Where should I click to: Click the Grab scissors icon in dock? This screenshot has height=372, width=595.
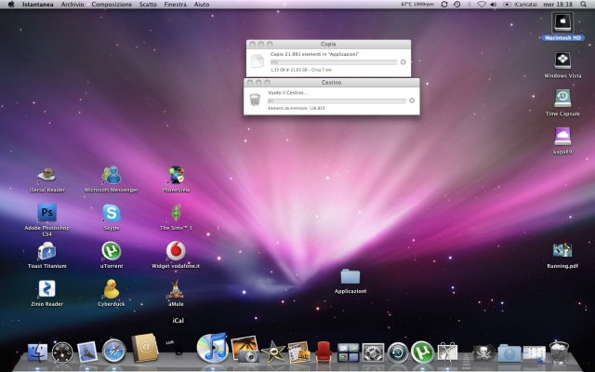tap(447, 352)
